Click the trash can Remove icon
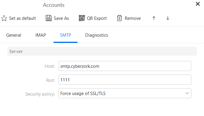Viewport: 204px width, 116px height. point(119,18)
